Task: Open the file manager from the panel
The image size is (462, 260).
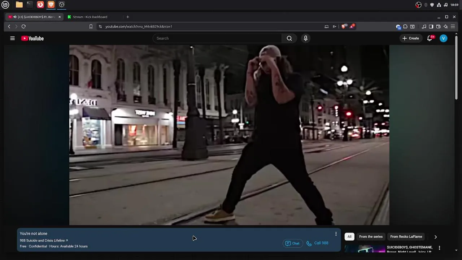Action: pos(19,5)
